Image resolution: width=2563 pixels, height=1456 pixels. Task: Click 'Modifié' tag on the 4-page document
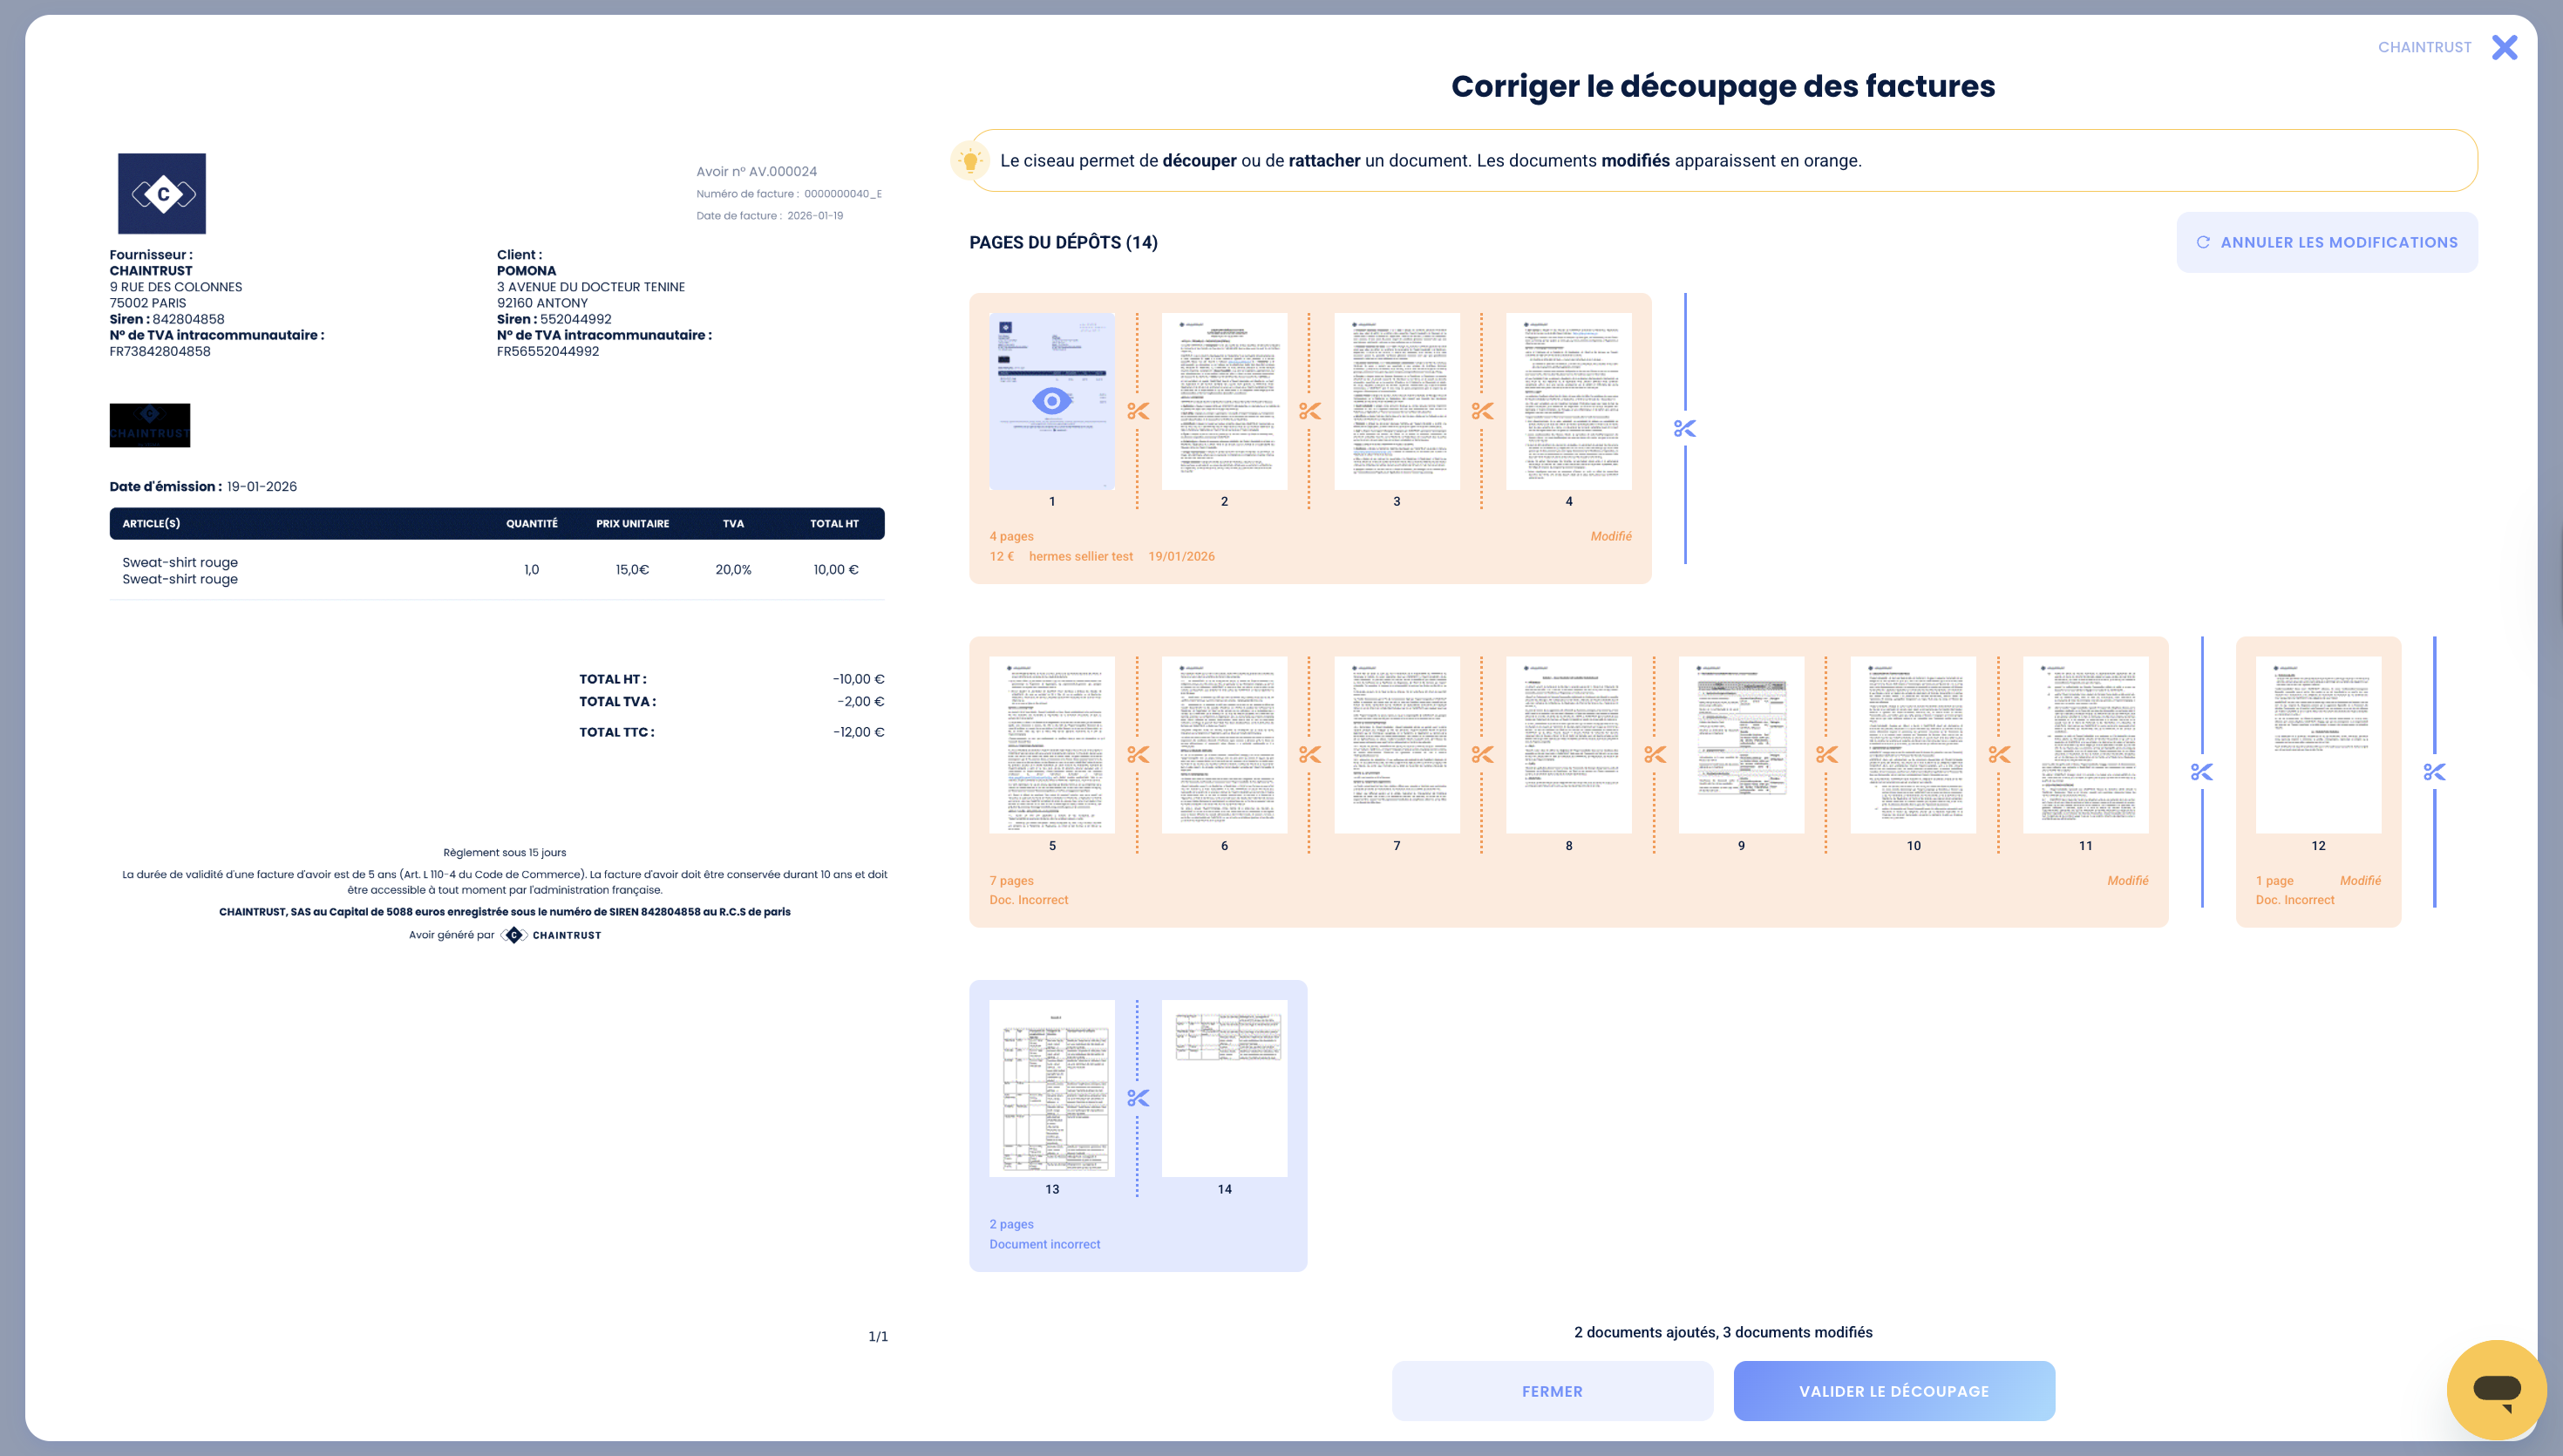1610,536
